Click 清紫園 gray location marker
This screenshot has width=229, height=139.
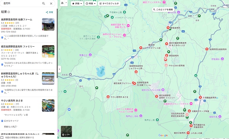(x=70, y=75)
